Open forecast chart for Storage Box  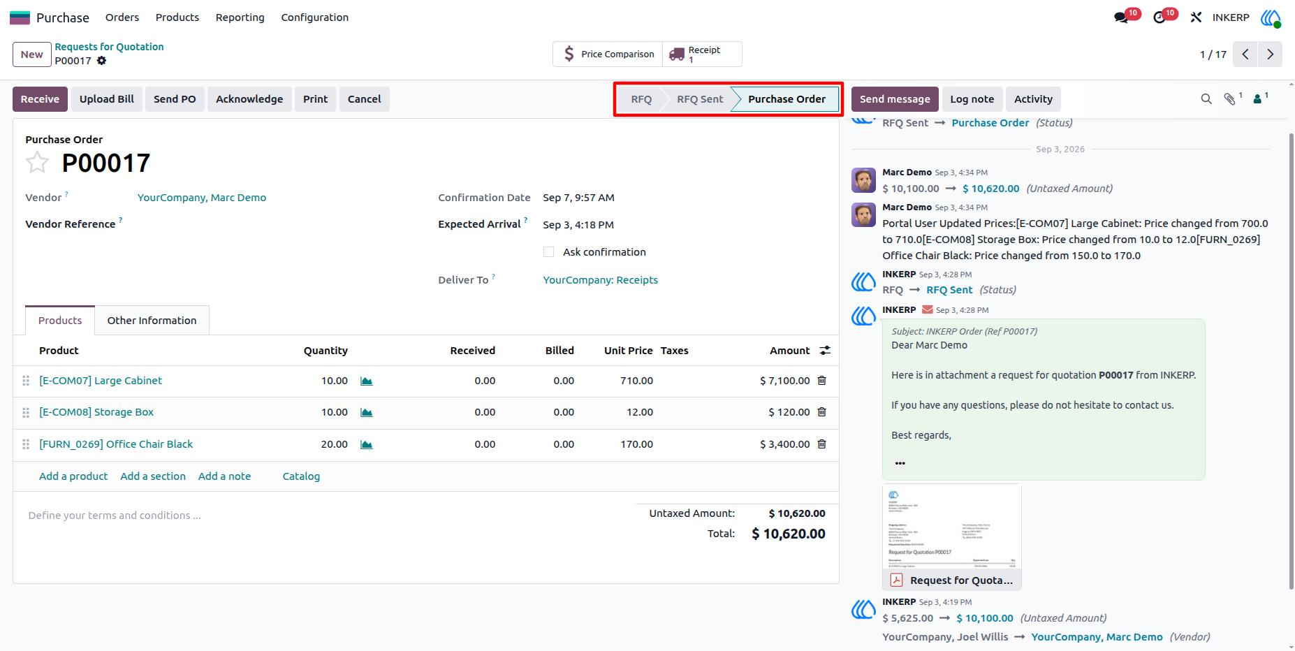[367, 413]
